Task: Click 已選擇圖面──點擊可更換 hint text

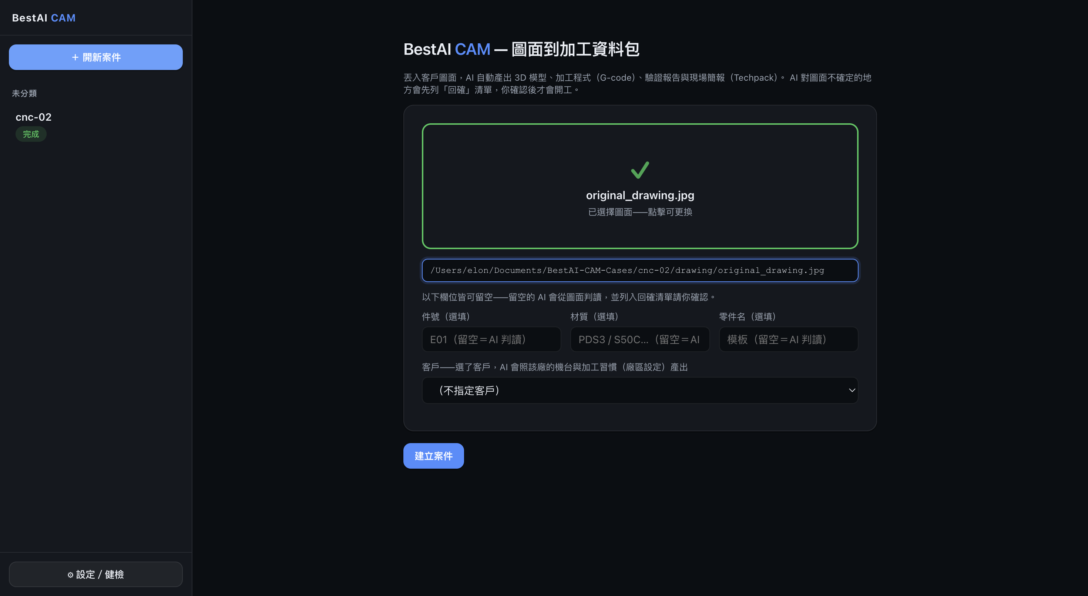Action: tap(640, 212)
